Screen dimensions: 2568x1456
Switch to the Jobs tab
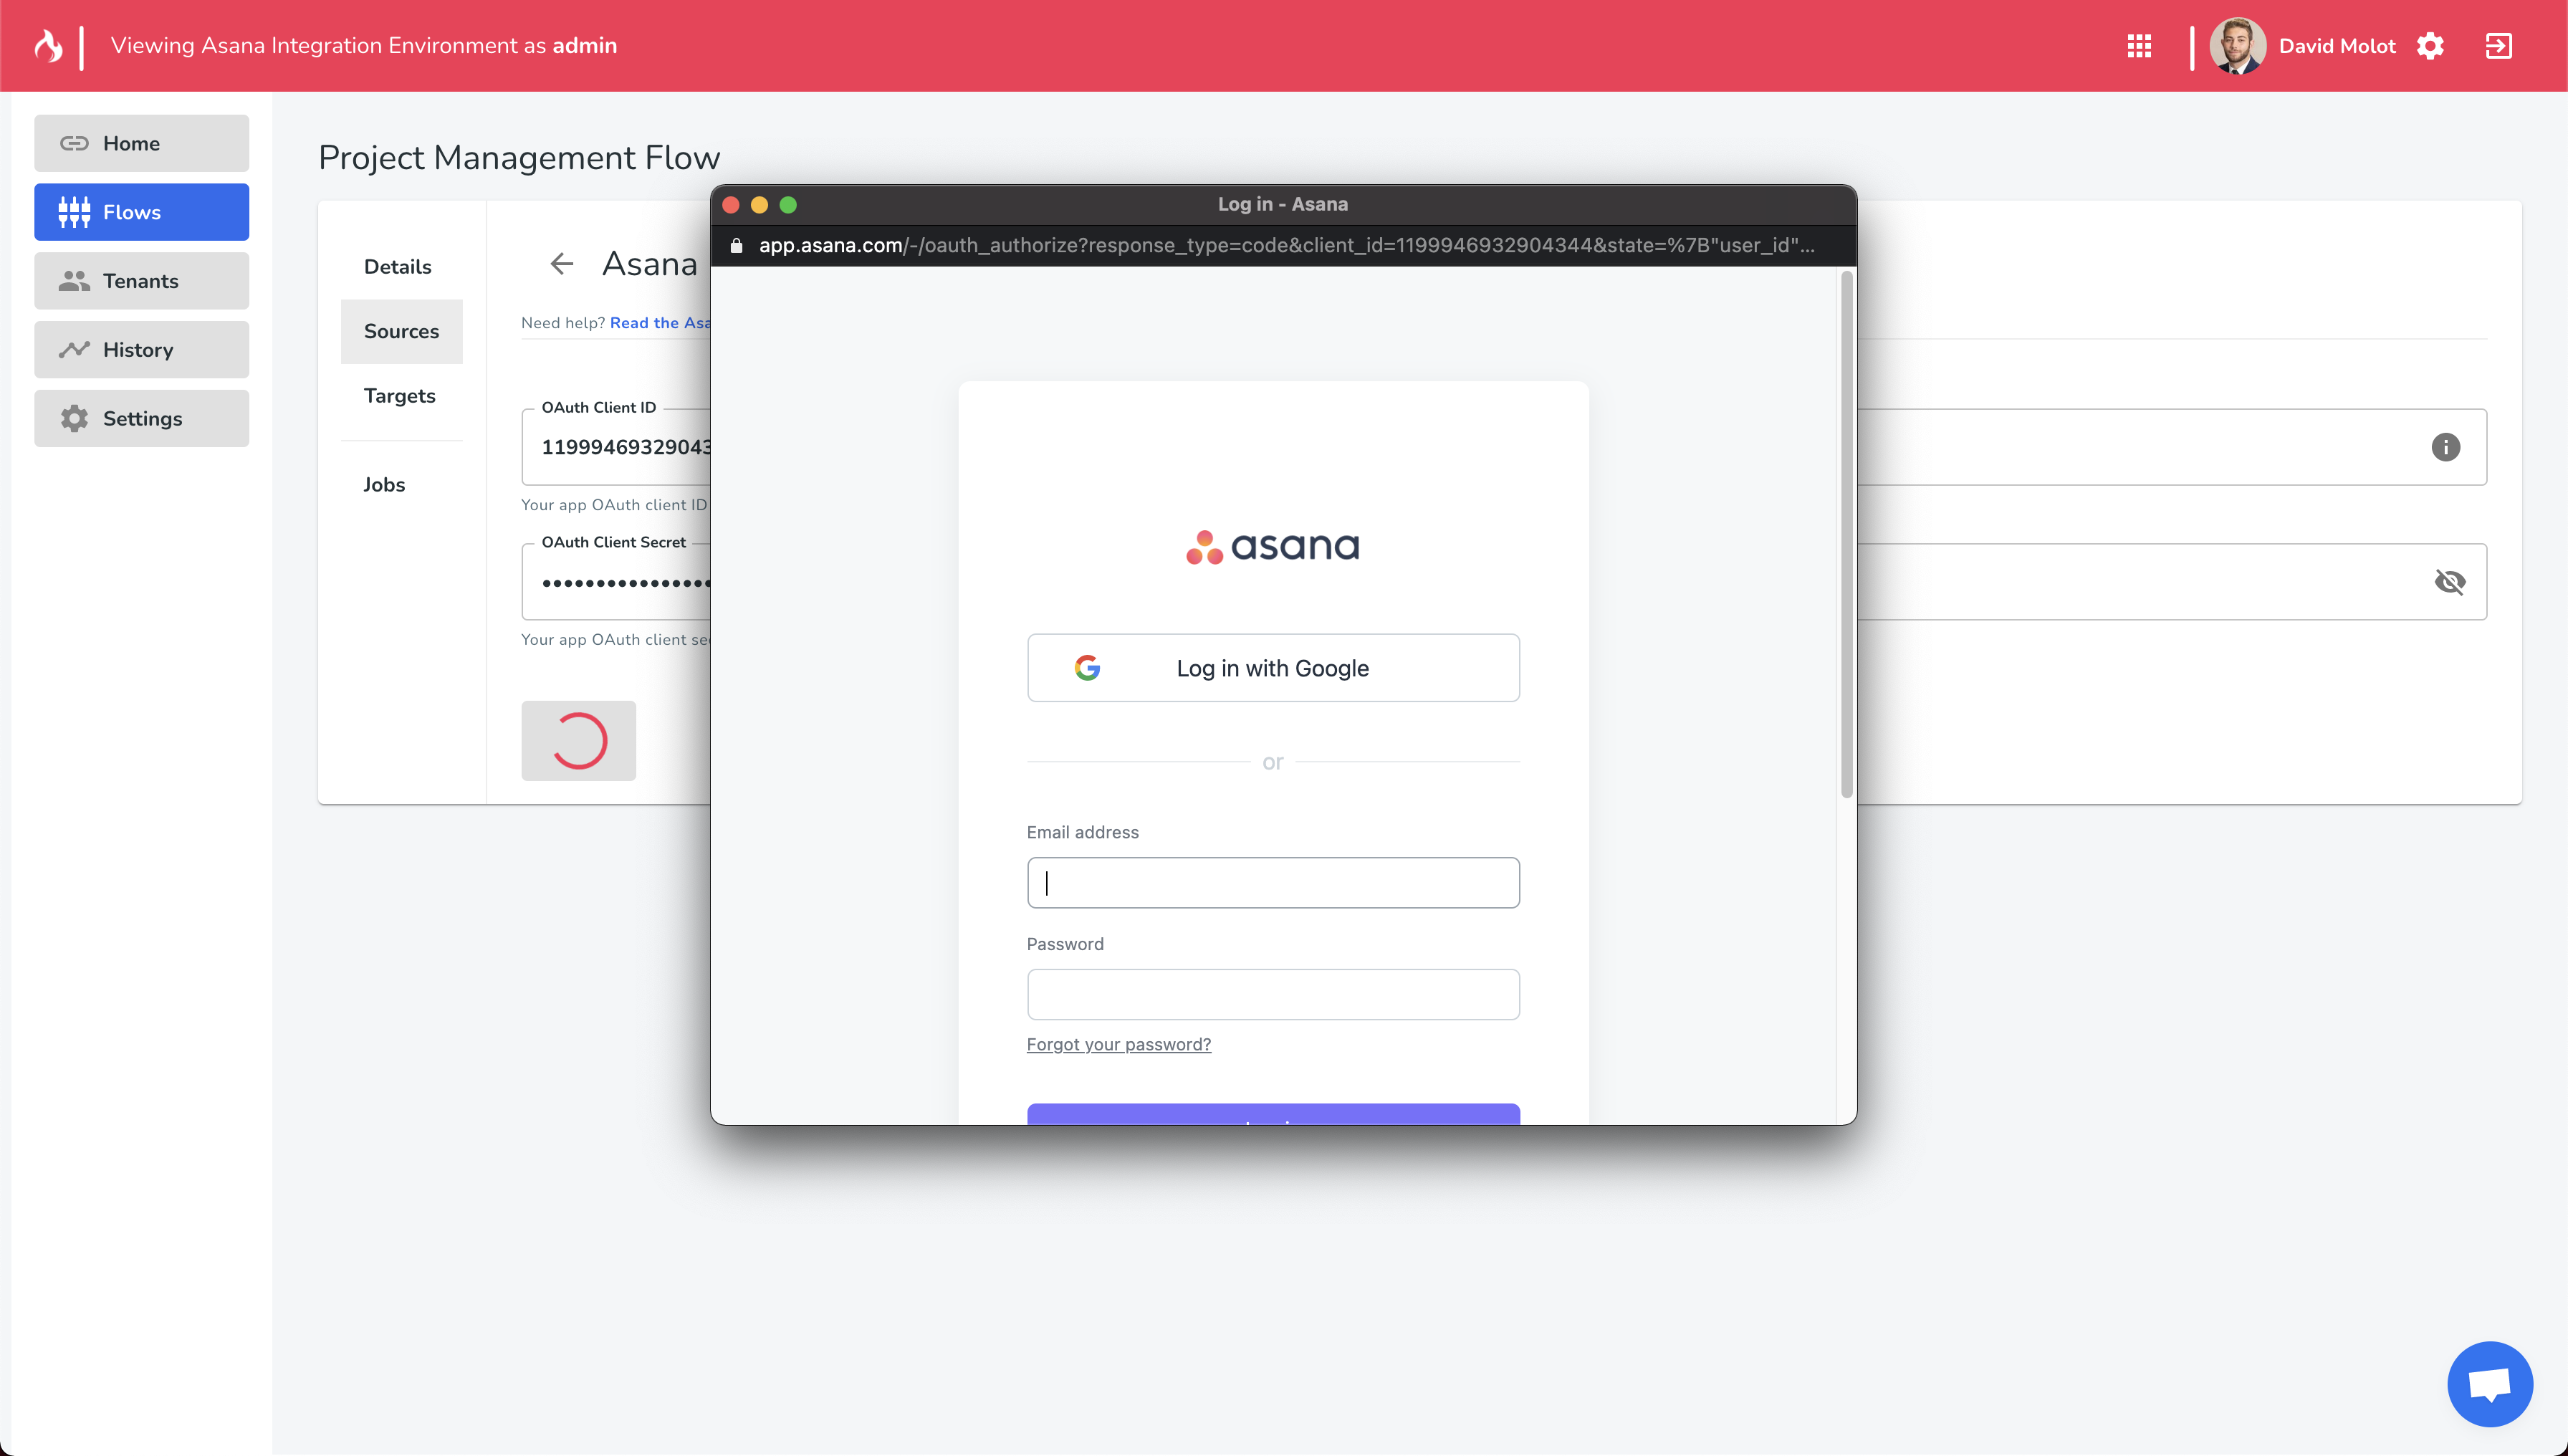tap(384, 485)
